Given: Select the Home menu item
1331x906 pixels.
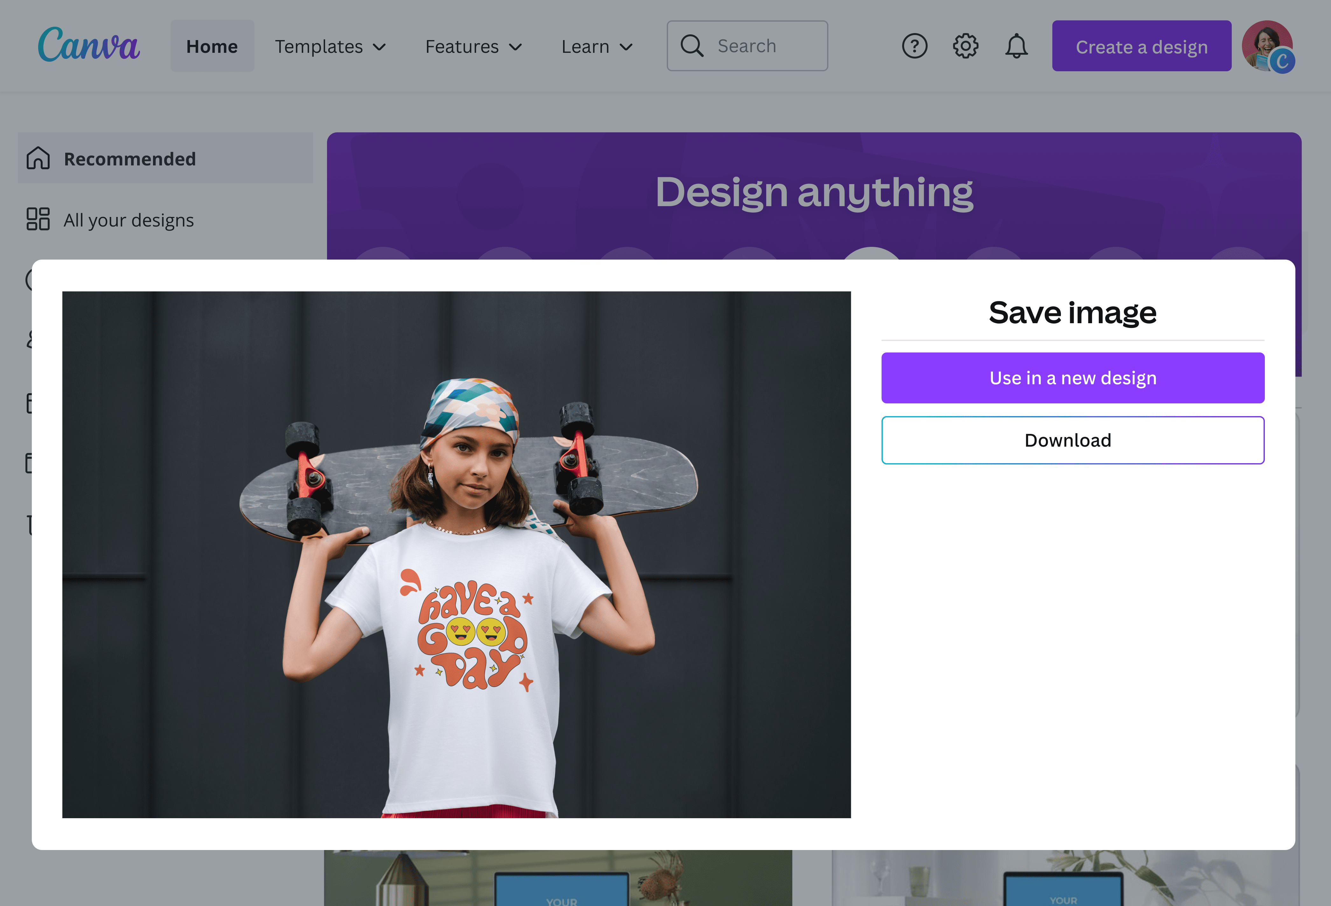Looking at the screenshot, I should [x=212, y=46].
